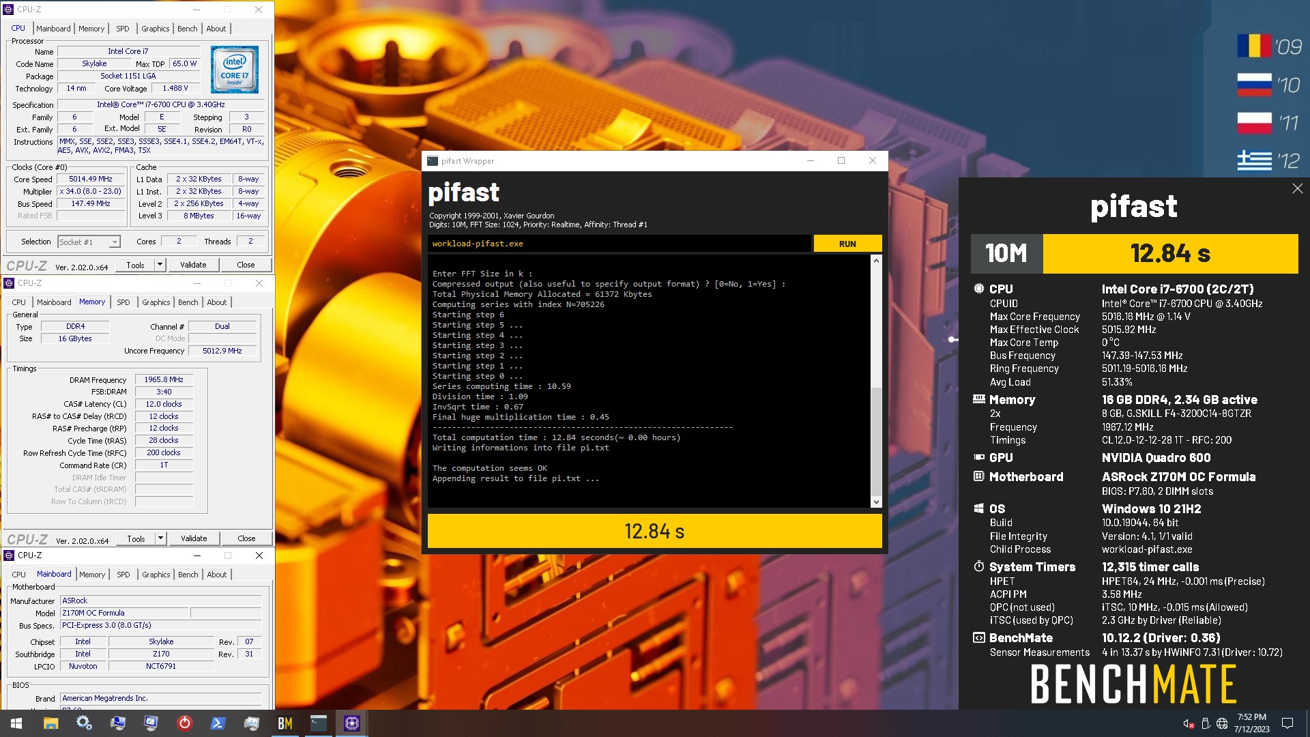Viewport: 1310px width, 737px height.
Task: Open CPU tab in bottom CPU-Z window
Action: pos(18,575)
